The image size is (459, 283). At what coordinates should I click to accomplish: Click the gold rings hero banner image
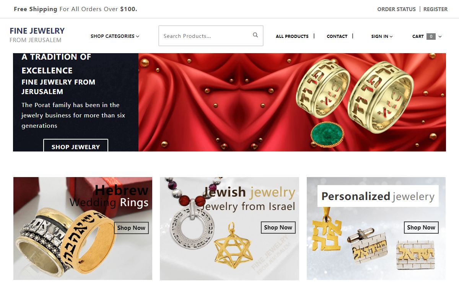pyautogui.click(x=292, y=102)
